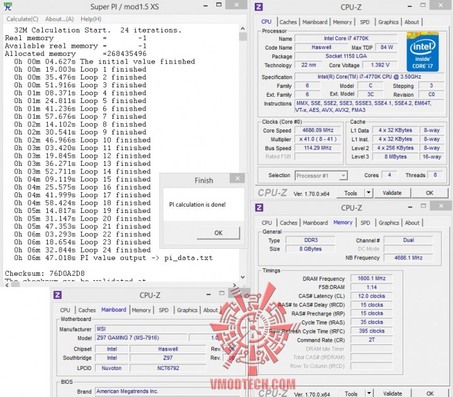Click BIOS brand American Megatrends Inc. field
The image size is (453, 397).
(167, 391)
